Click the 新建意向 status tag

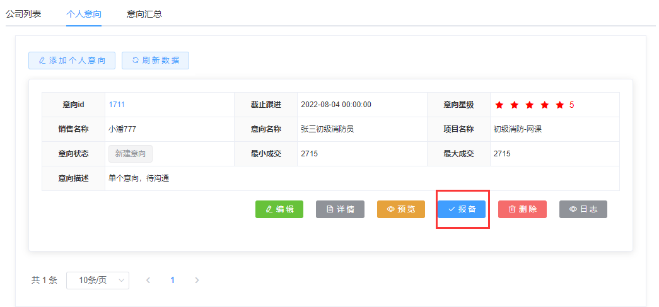pos(131,154)
